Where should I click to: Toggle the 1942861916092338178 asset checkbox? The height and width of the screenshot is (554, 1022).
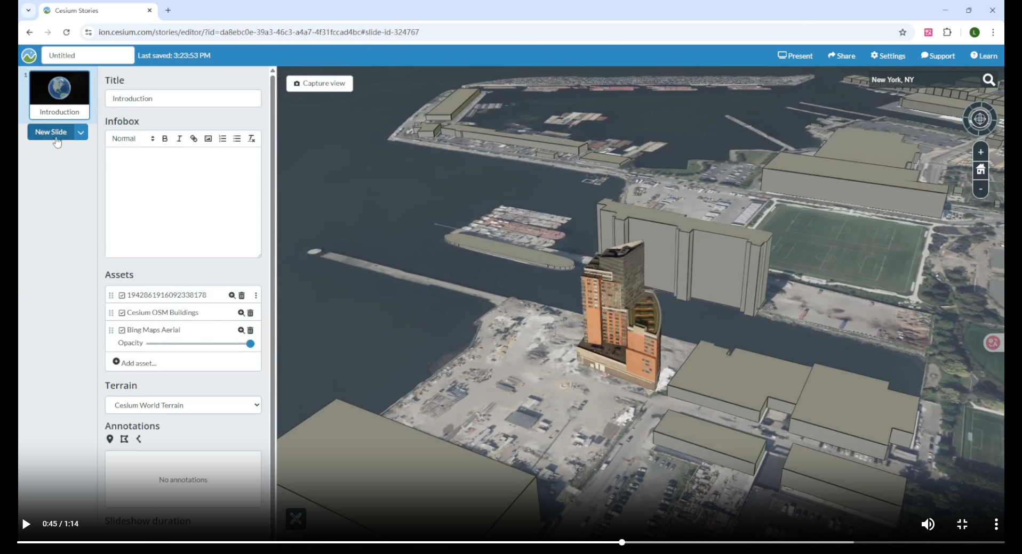[122, 296]
